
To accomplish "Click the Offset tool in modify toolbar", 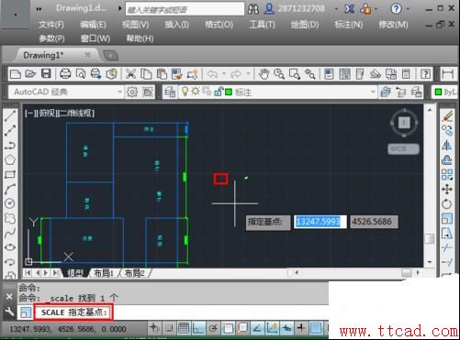I will point(447,159).
